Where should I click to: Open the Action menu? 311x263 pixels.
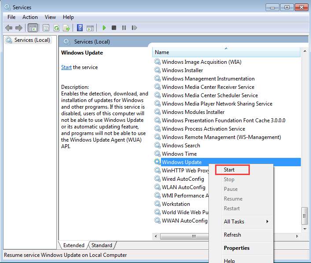pos(30,17)
